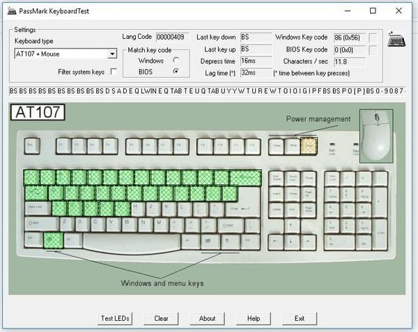This screenshot has height=332, width=418.
Task: Click the numpad 5 key
Action: pos(348,210)
